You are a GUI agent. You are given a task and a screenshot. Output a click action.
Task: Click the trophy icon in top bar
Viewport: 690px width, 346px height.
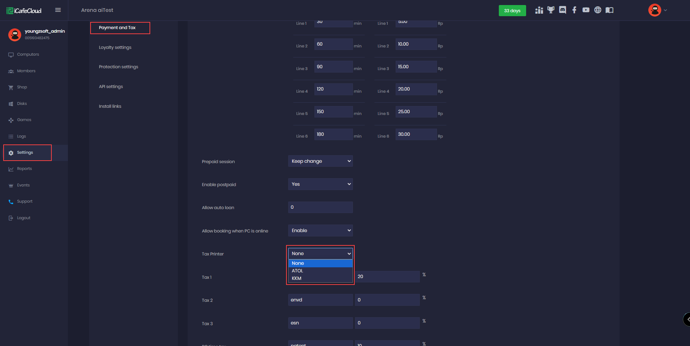click(551, 10)
